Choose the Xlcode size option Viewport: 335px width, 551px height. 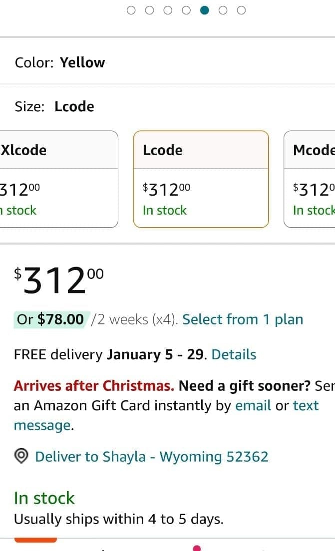tap(58, 179)
